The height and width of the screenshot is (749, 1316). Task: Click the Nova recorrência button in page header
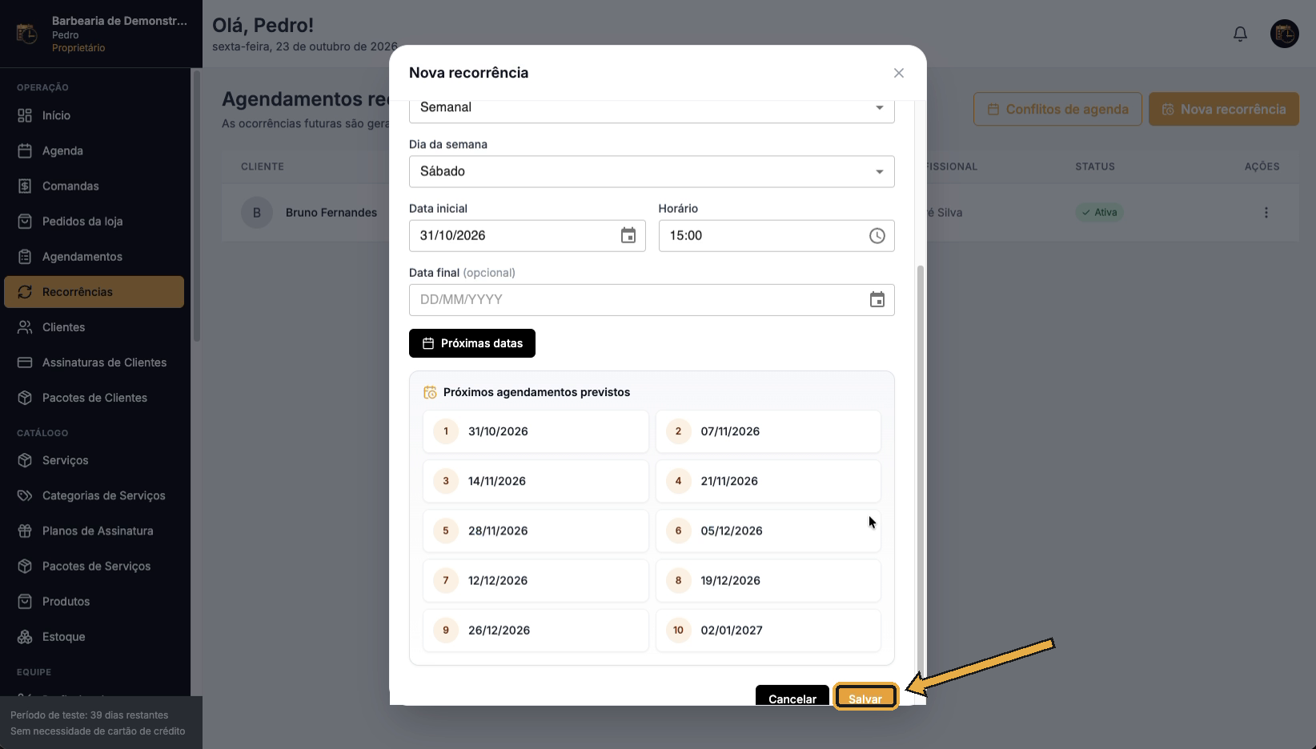tap(1224, 109)
